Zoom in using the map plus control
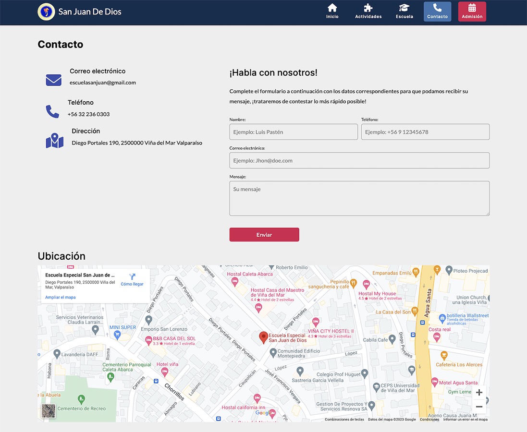 tap(478, 392)
